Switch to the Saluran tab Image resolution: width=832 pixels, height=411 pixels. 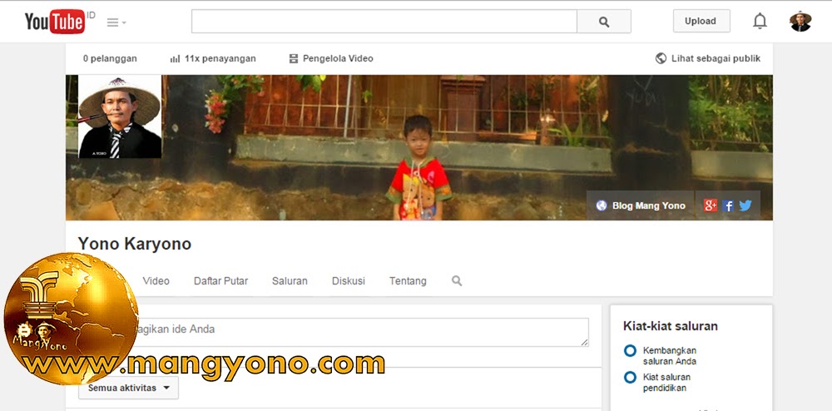tap(290, 281)
